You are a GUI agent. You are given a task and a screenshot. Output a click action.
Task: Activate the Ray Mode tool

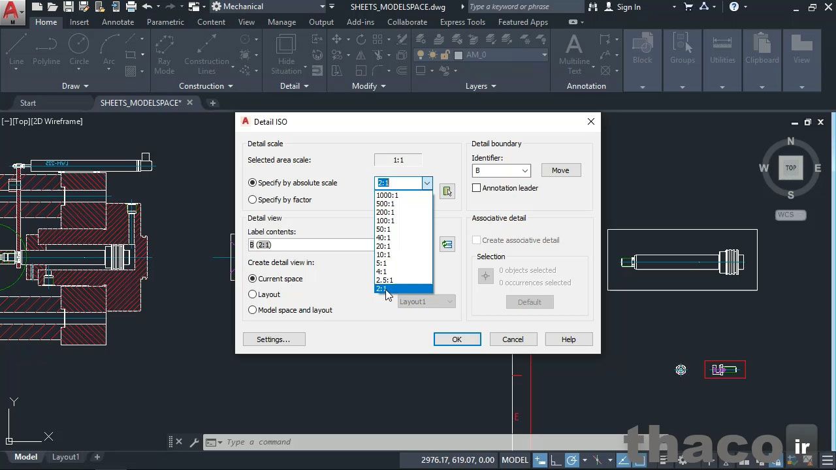pyautogui.click(x=164, y=54)
